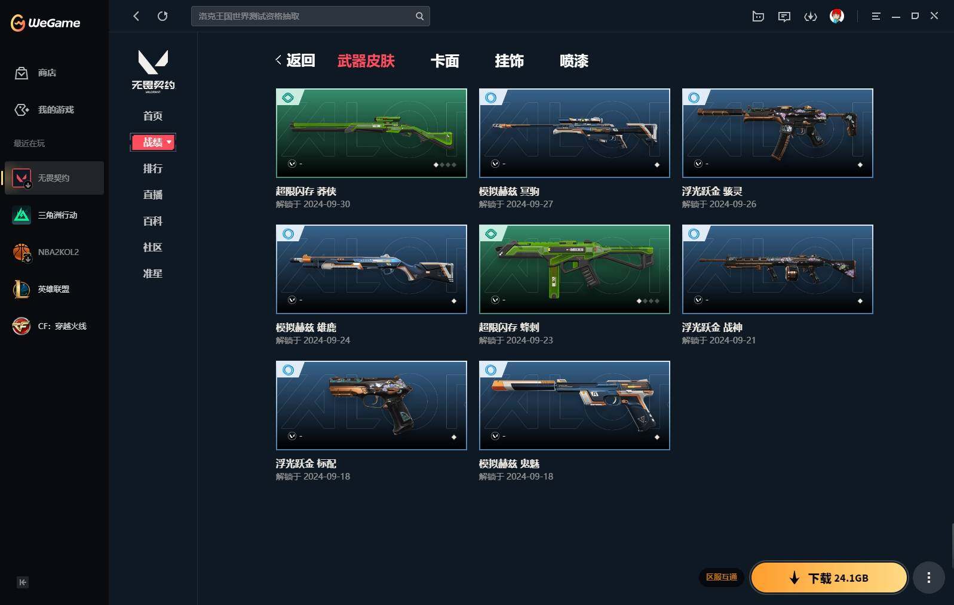Open 我的游戏 in the sidebar
954x605 pixels.
44,110
